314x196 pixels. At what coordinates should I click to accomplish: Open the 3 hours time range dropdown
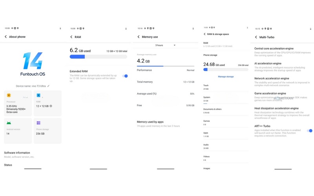(x=165, y=45)
